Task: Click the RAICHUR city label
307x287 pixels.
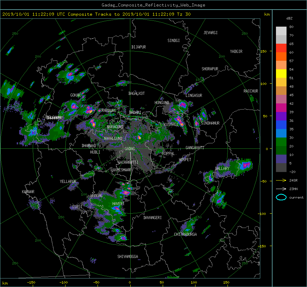Action: click(x=251, y=91)
